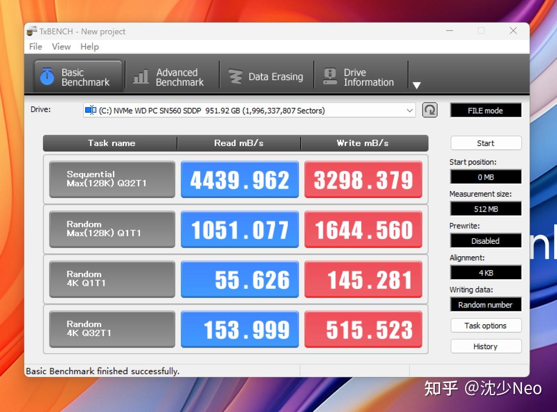The height and width of the screenshot is (412, 557).
Task: Click the status bar success message
Action: pos(102,371)
